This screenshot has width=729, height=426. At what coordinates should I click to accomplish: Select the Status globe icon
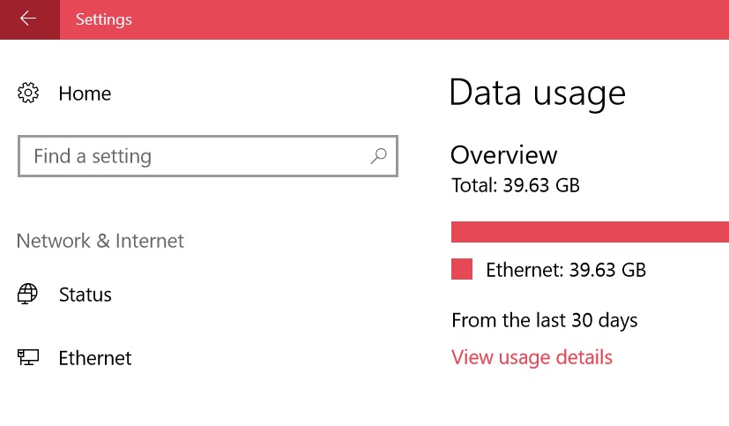tap(27, 294)
